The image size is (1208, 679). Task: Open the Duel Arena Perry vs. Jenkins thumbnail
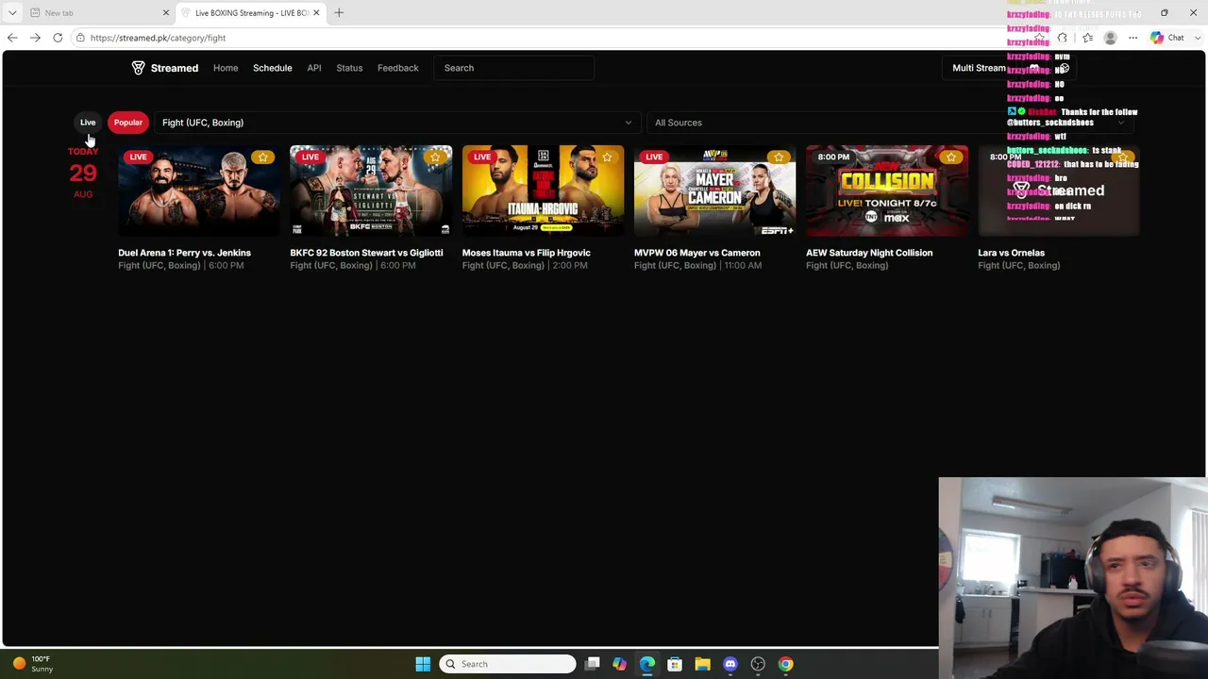click(x=199, y=190)
